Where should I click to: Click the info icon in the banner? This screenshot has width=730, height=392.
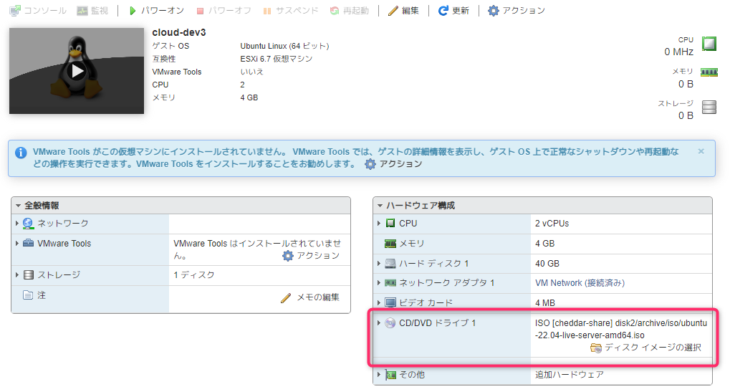point(21,153)
